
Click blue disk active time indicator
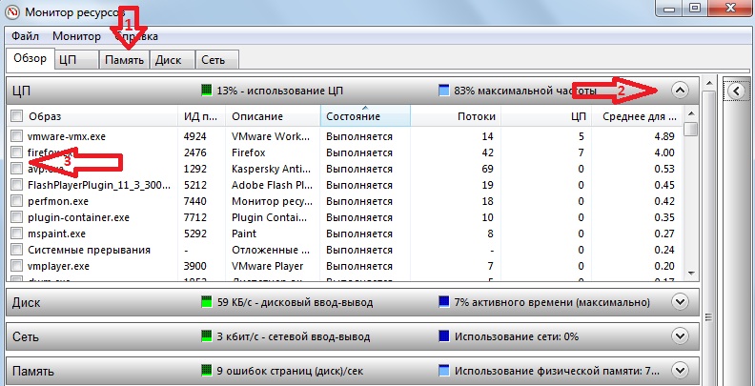pyautogui.click(x=444, y=302)
